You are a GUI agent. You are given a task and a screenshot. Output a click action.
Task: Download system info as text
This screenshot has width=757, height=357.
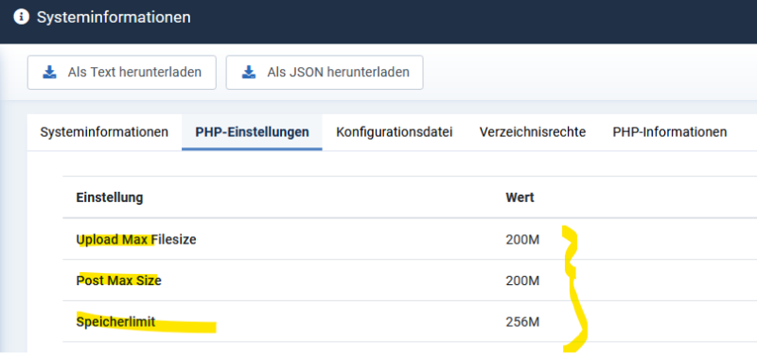[x=122, y=73]
